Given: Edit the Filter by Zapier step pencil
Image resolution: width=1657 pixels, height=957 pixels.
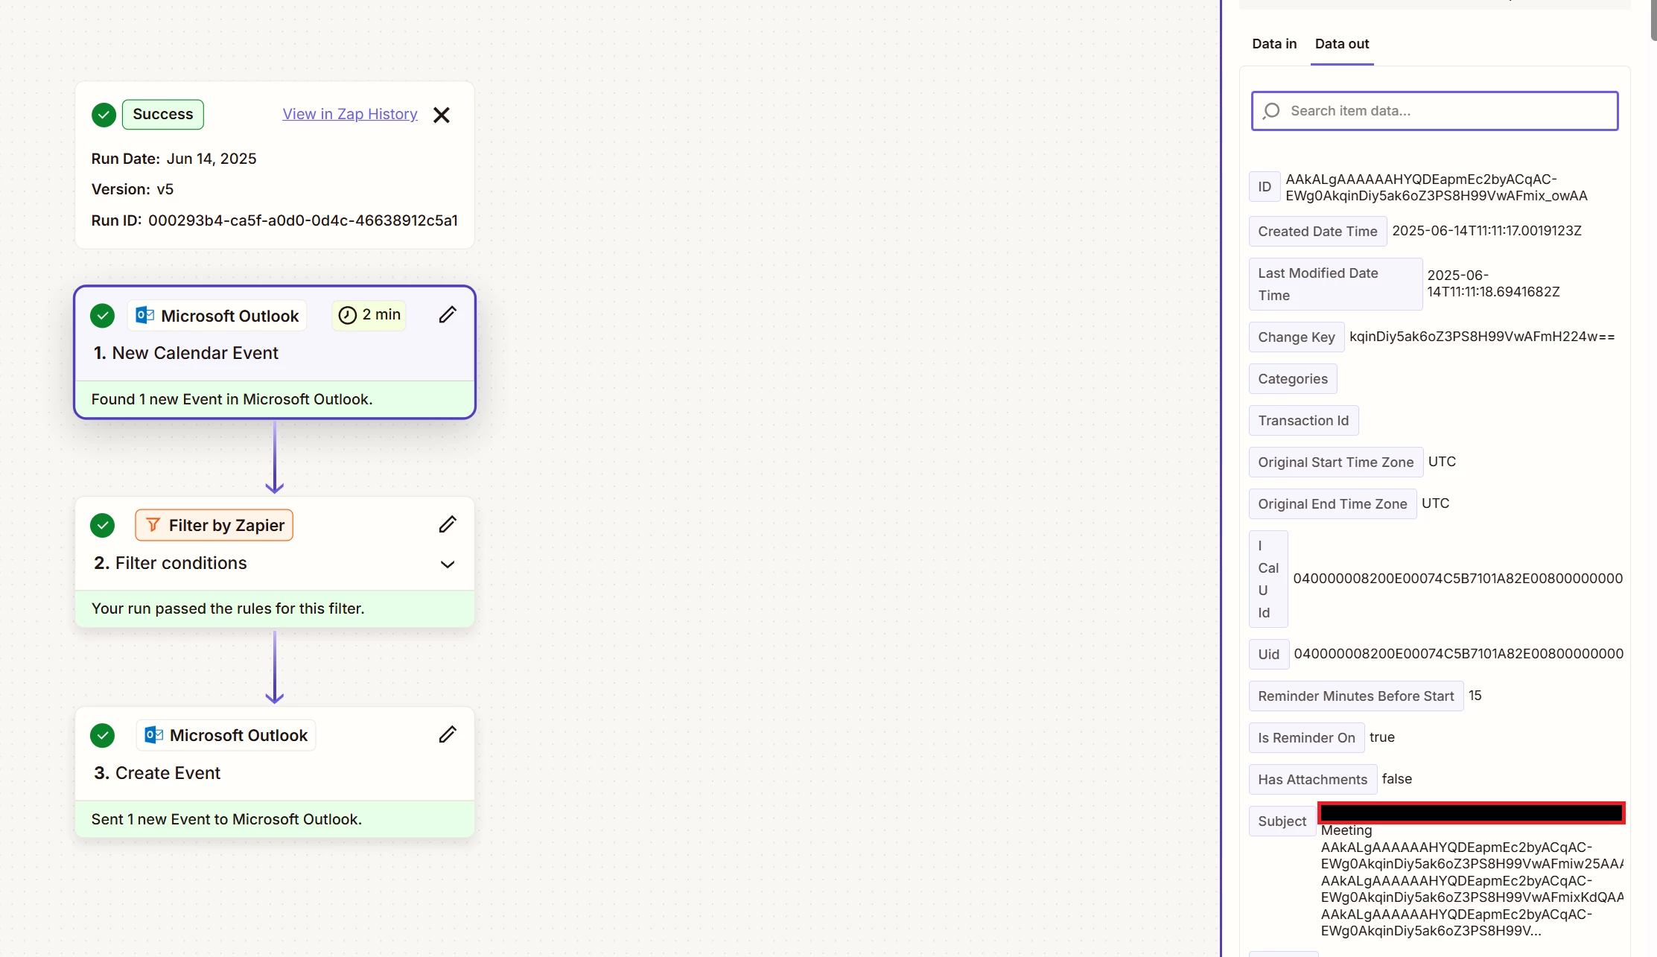Looking at the screenshot, I should 448,525.
